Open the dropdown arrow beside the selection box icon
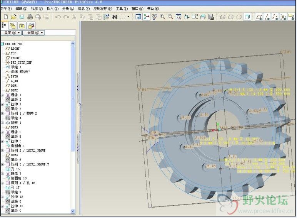 pyautogui.click(x=128, y=17)
